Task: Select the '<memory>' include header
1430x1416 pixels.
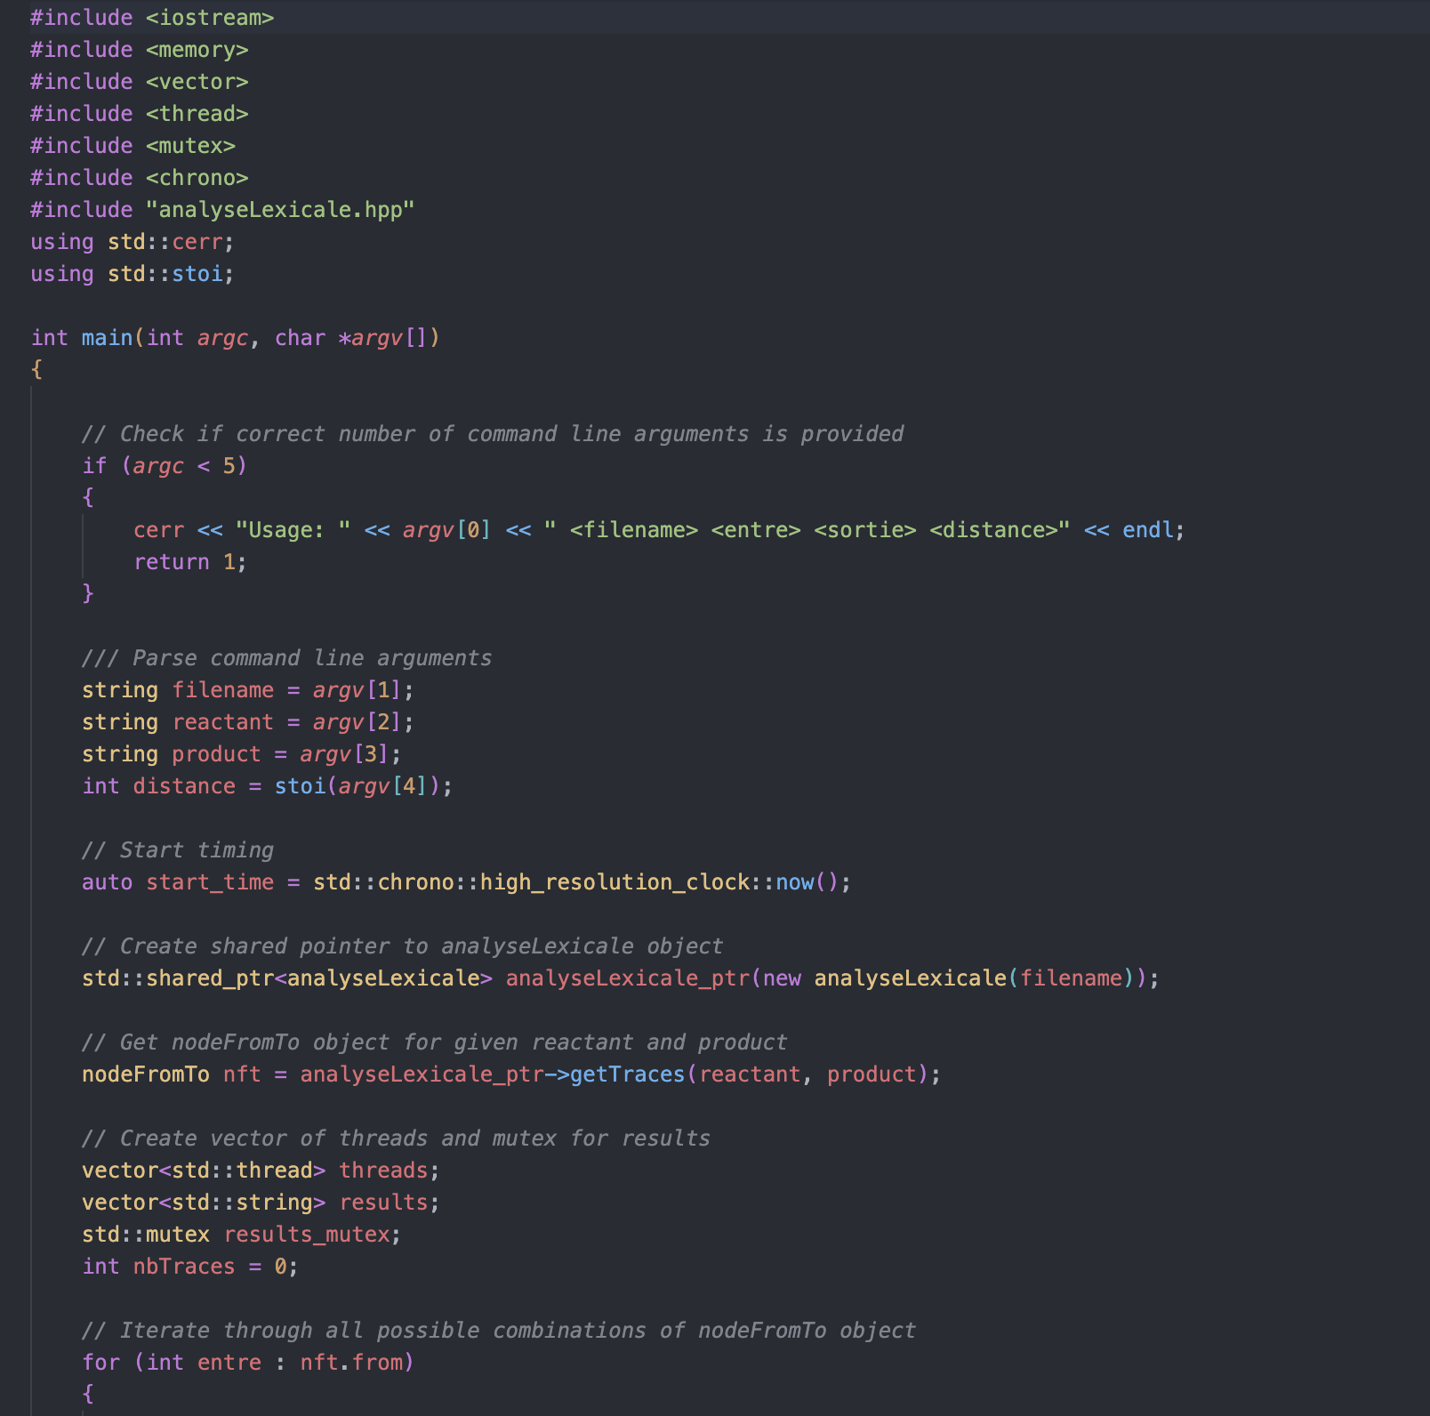Action: (x=197, y=50)
